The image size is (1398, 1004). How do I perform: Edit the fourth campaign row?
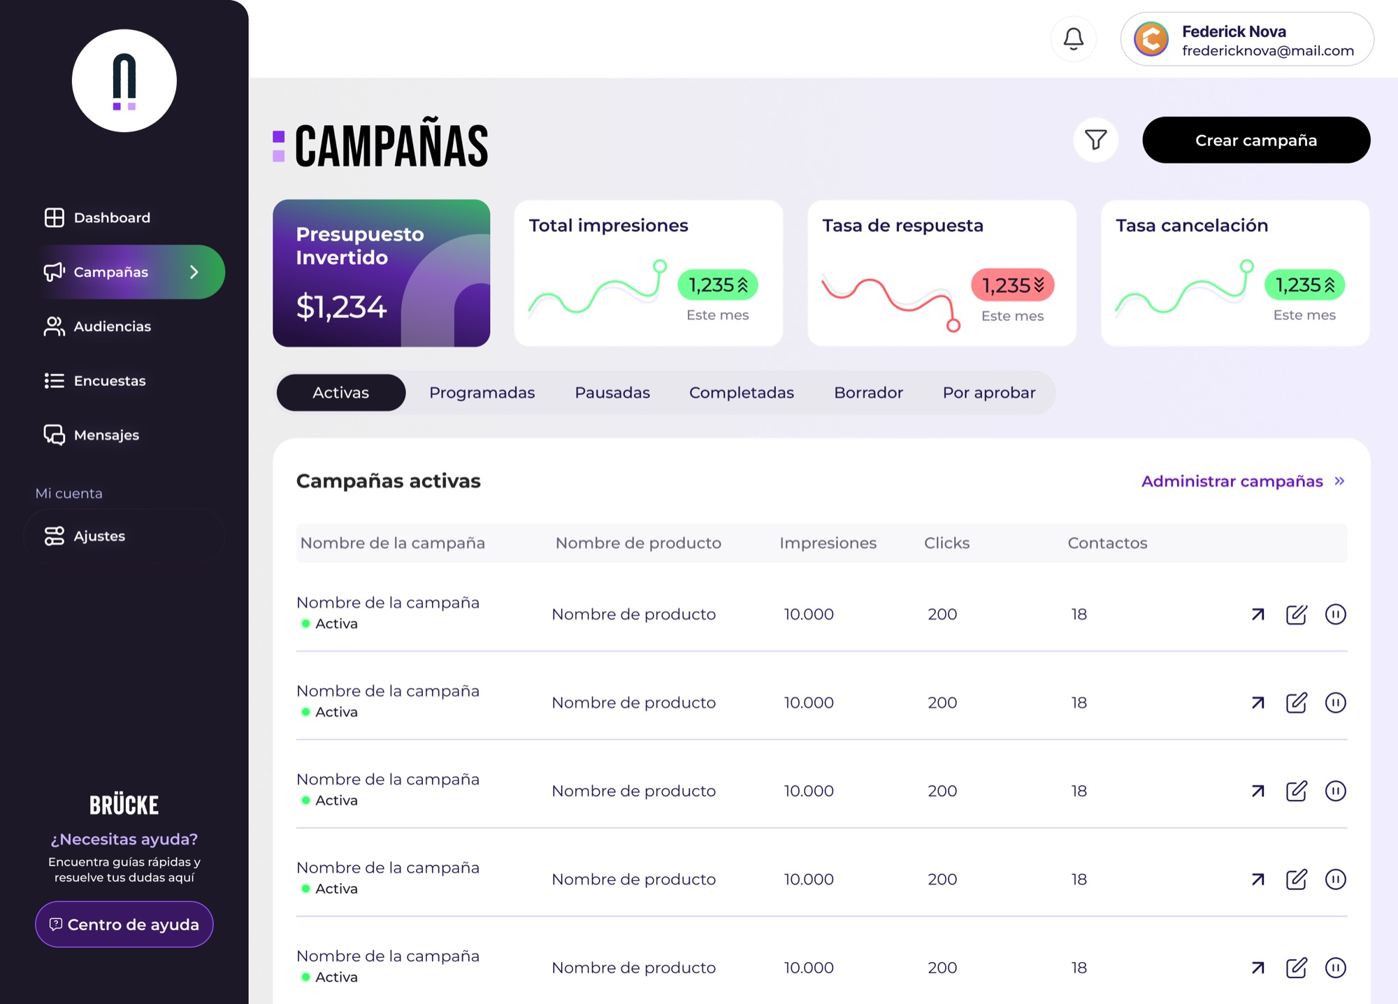(x=1297, y=880)
